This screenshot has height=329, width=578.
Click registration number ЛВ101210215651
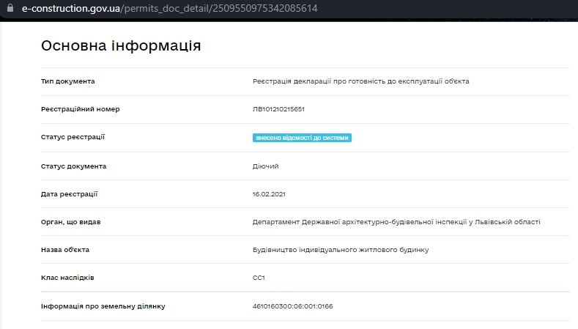pyautogui.click(x=278, y=109)
